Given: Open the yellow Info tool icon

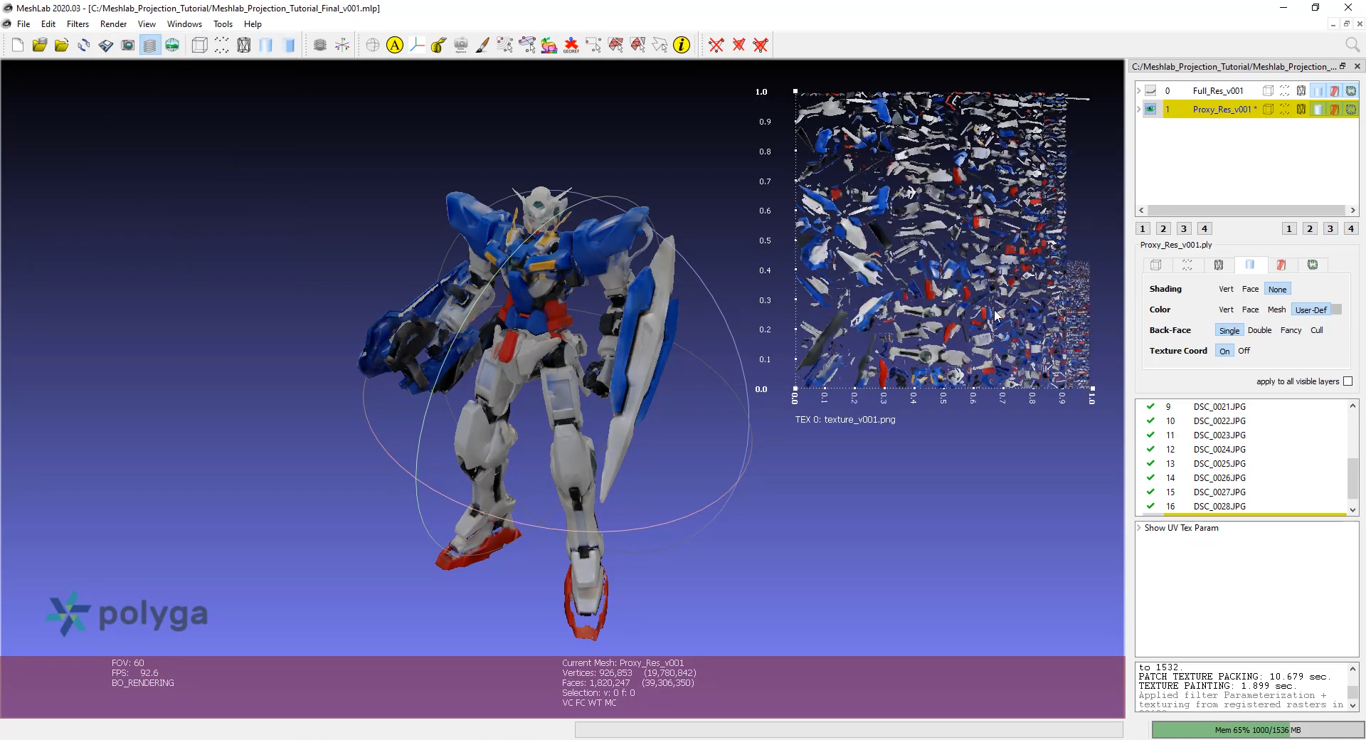Looking at the screenshot, I should click(x=682, y=46).
